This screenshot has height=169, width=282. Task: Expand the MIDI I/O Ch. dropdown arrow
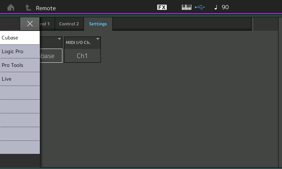click(98, 39)
